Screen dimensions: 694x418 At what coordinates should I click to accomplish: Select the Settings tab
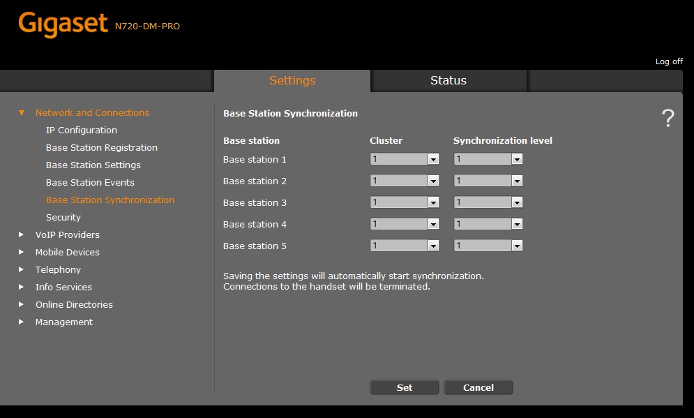point(292,80)
